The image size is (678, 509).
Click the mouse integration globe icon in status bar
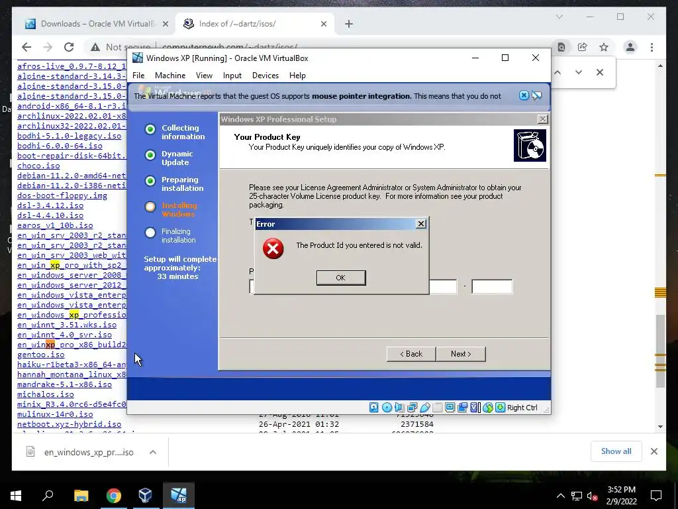[488, 408]
